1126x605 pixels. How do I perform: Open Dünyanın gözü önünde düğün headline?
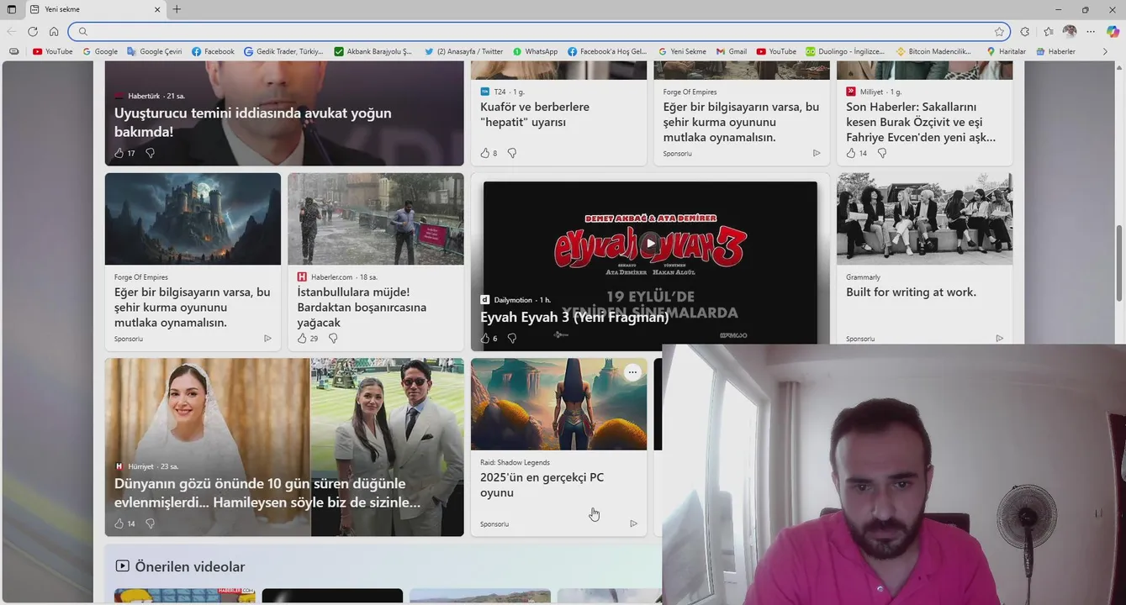pyautogui.click(x=267, y=493)
